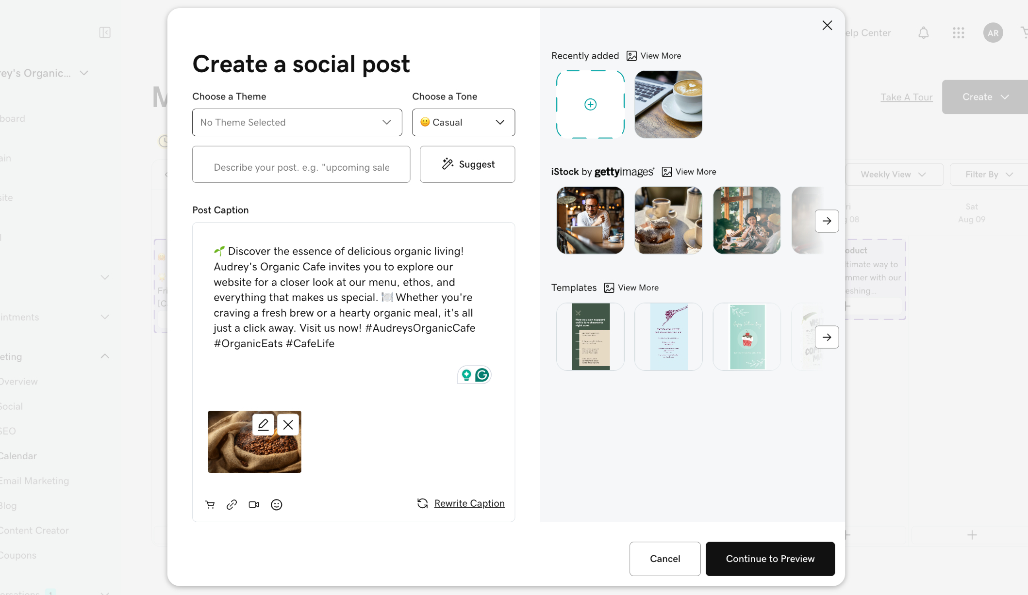
Task: Click the next arrow for Templates
Action: [827, 337]
